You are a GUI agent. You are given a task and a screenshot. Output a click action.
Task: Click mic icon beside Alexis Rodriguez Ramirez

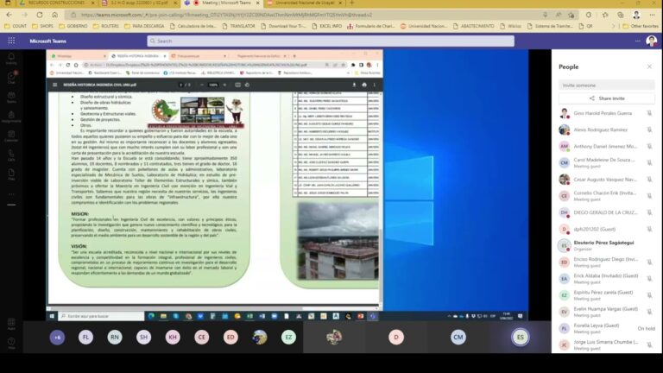coord(649,130)
